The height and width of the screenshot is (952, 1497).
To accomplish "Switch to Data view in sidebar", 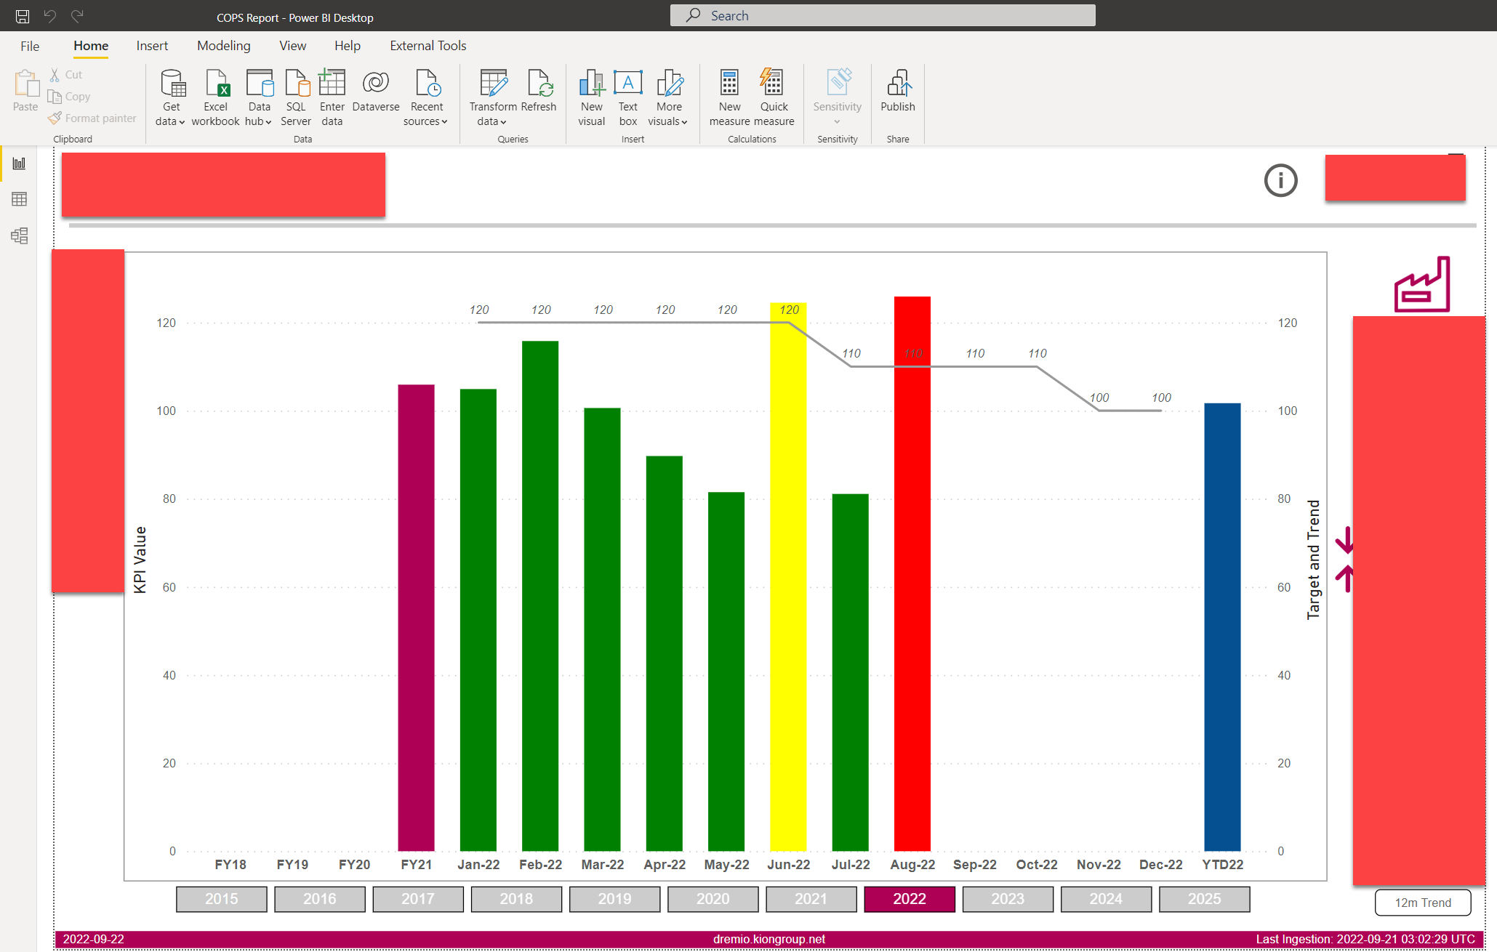I will (20, 199).
